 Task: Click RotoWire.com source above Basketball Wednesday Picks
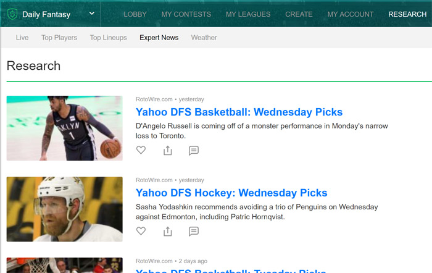[154, 99]
